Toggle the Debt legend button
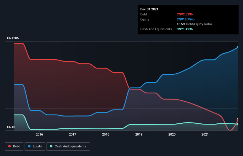Screen dimensions: 243x156 pos(14,147)
